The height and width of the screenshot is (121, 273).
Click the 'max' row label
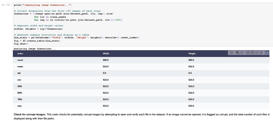[19, 106]
